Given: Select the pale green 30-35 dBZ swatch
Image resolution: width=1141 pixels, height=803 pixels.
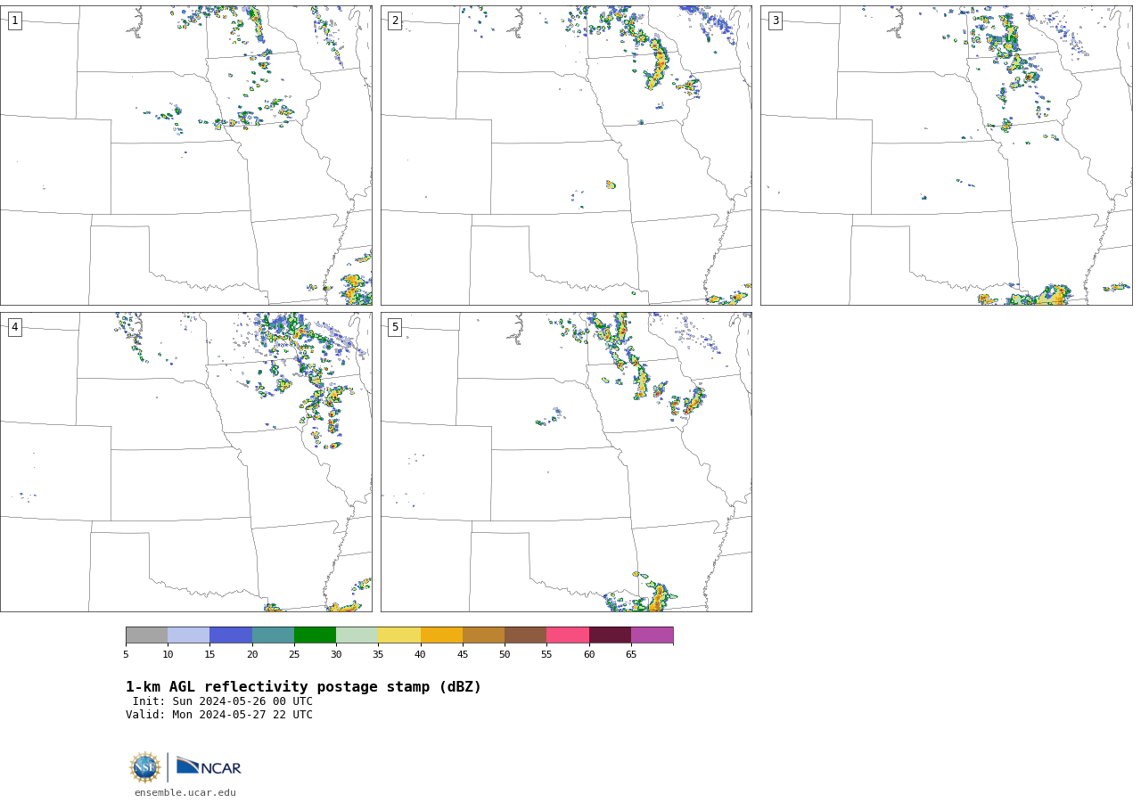Looking at the screenshot, I should click(357, 635).
